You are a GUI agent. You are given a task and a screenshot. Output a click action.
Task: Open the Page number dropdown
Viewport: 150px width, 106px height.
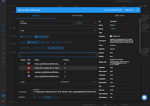pyautogui.click(x=113, y=105)
